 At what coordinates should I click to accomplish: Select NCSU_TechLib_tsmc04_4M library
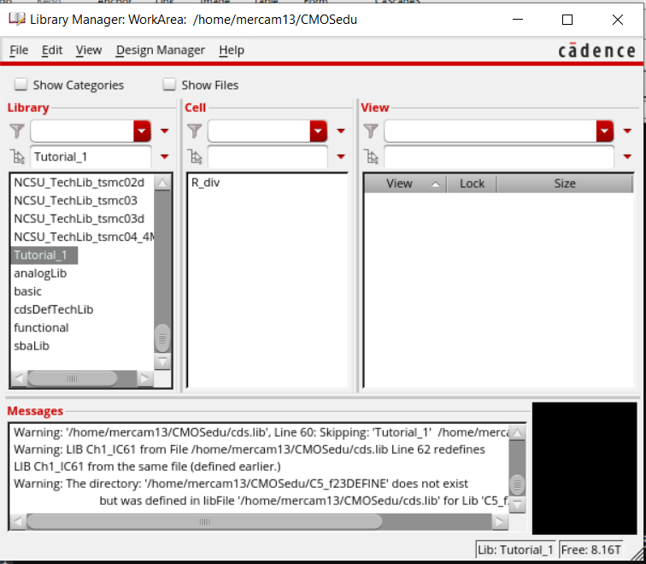click(x=84, y=237)
